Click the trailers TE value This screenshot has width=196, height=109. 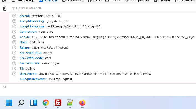[x=30, y=69]
